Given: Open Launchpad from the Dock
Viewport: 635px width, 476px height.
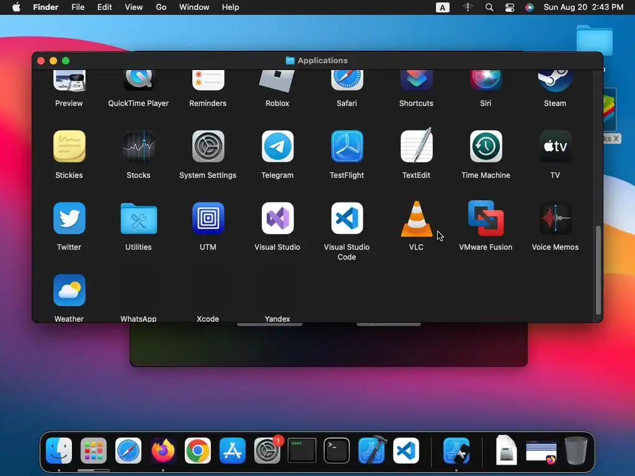Looking at the screenshot, I should tap(94, 451).
